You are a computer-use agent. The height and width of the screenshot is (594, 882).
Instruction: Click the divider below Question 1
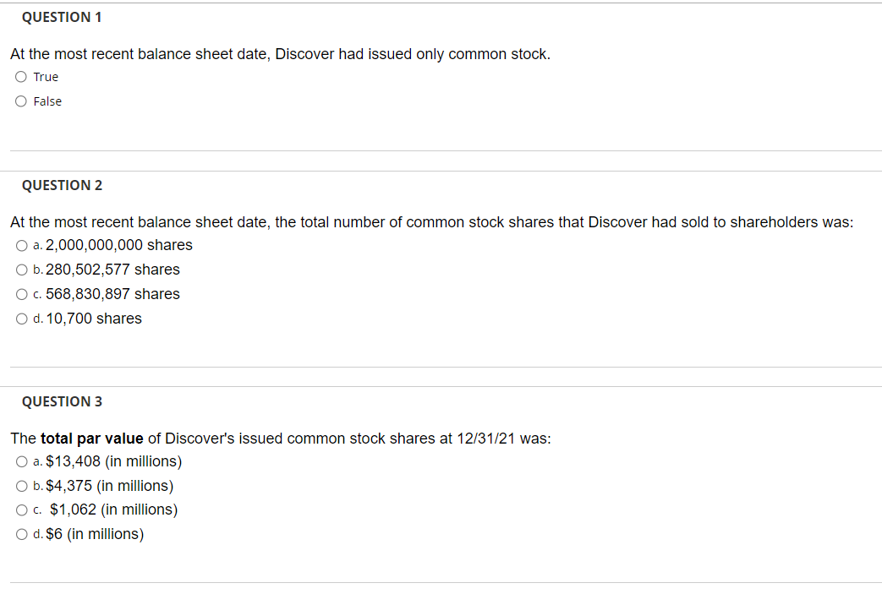pyautogui.click(x=441, y=150)
